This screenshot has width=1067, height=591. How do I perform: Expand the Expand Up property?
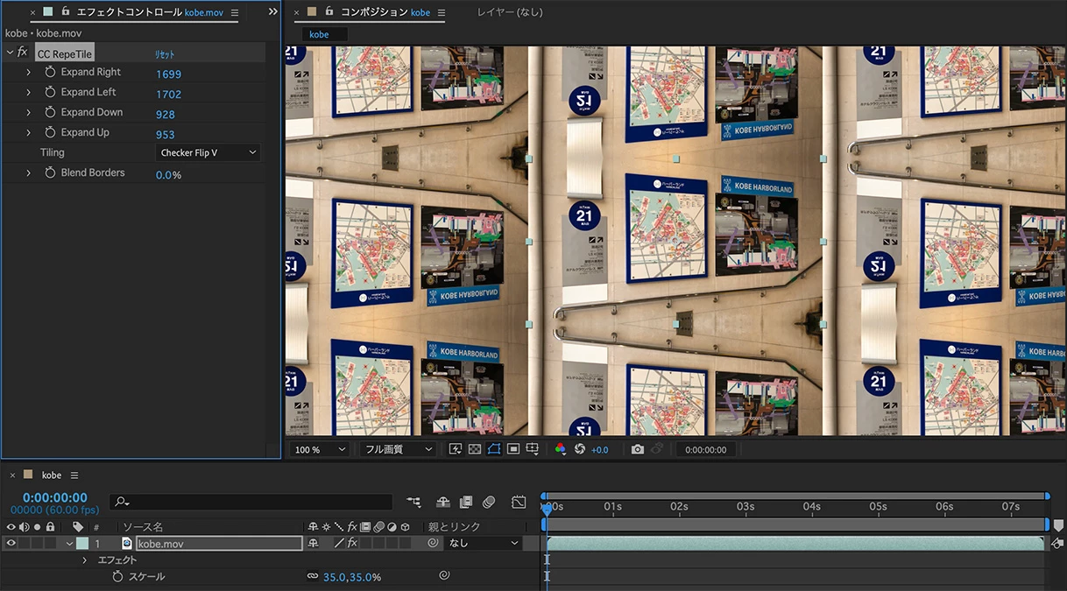(x=28, y=132)
